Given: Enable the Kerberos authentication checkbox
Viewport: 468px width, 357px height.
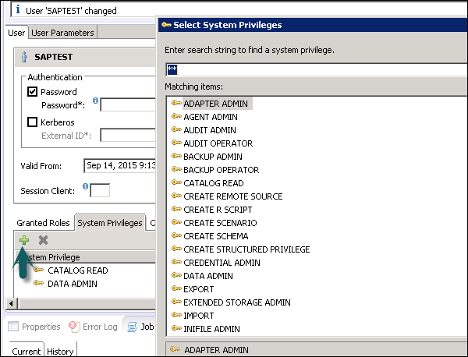Looking at the screenshot, I should (x=33, y=122).
